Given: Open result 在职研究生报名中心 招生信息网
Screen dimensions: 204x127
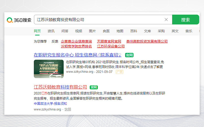Looking at the screenshot, I should (78, 55).
